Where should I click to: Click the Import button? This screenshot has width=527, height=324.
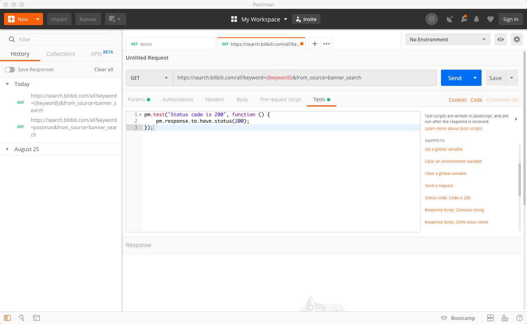pyautogui.click(x=59, y=19)
